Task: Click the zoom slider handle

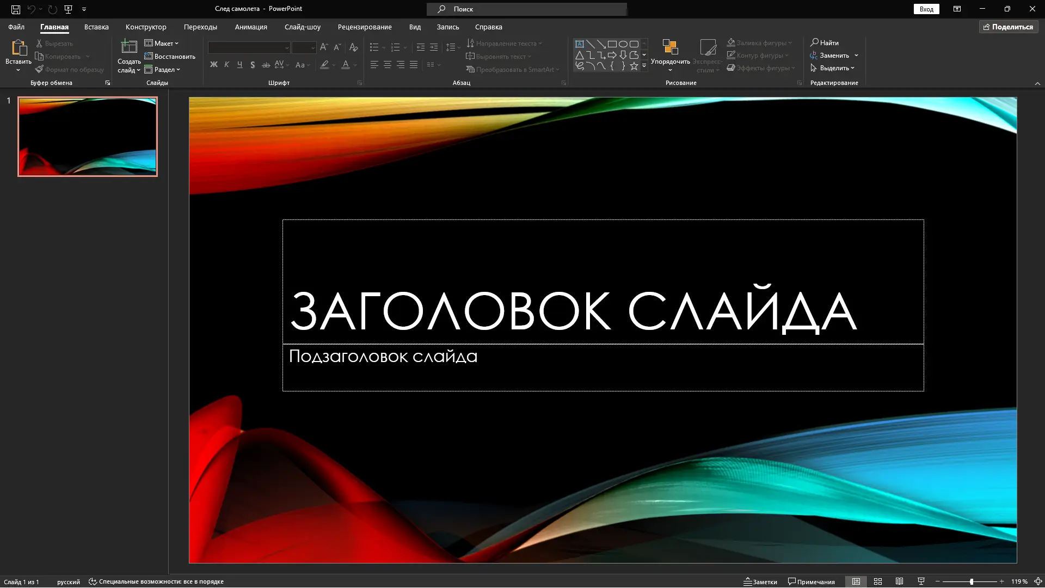Action: pos(972,581)
